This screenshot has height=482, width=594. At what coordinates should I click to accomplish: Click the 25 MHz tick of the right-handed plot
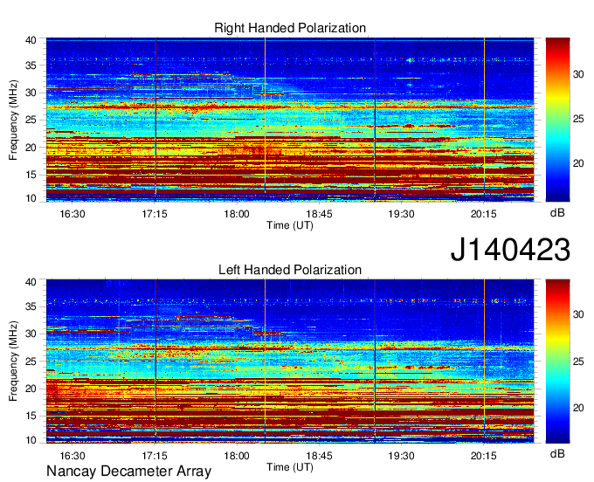click(31, 120)
